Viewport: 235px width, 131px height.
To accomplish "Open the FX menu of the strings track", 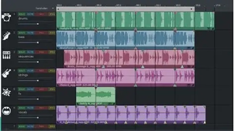I will 52,71.
